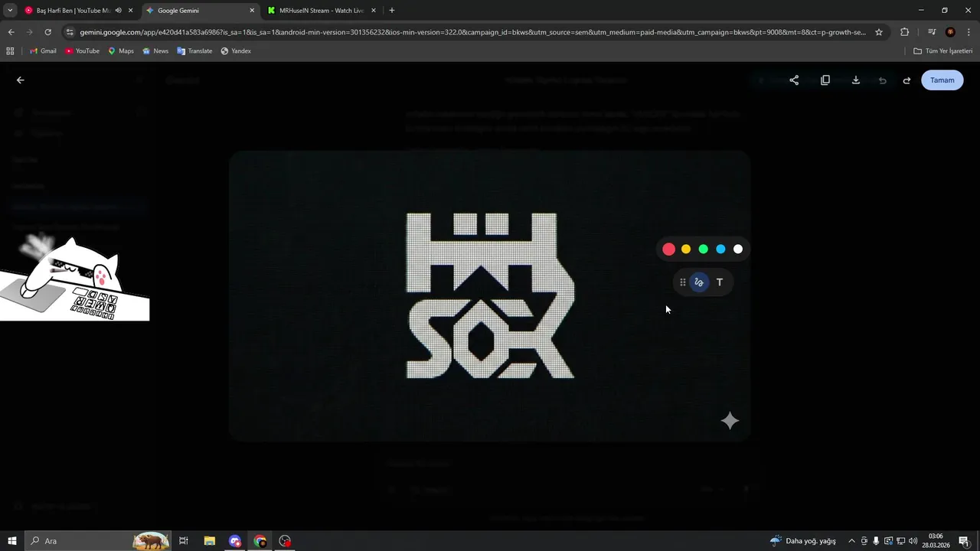This screenshot has height=551, width=980.
Task: Pick the green markup color
Action: (x=704, y=249)
